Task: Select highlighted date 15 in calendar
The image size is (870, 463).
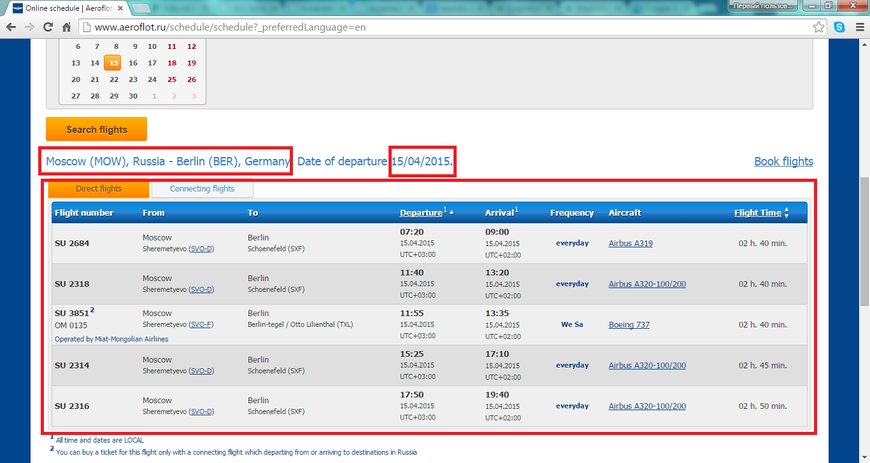Action: 113,63
